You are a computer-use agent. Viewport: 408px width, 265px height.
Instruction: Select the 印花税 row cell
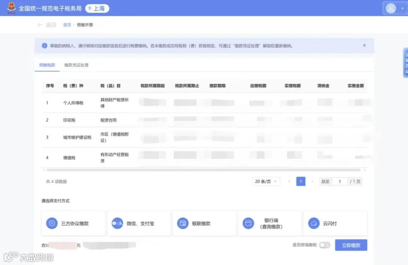tap(69, 120)
